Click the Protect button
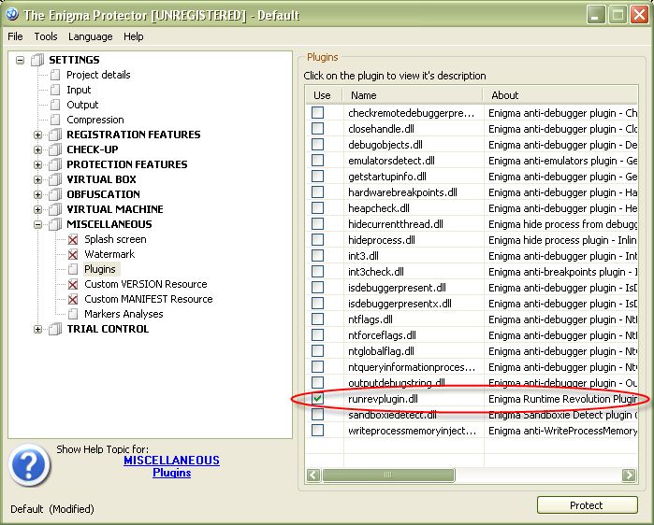This screenshot has height=525, width=654. coord(588,505)
